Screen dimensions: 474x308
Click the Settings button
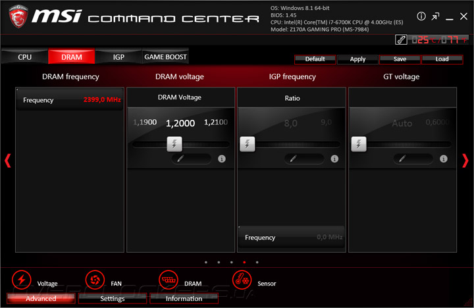pyautogui.click(x=113, y=298)
